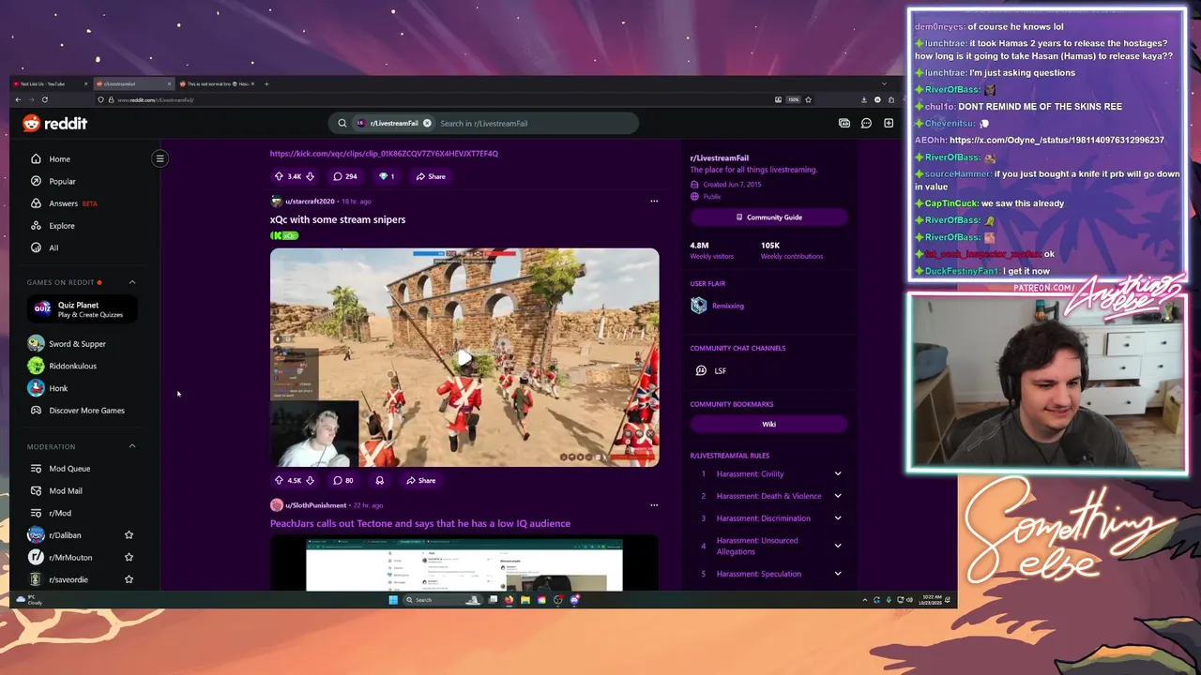
Task: Click the award gem icon with count 1
Action: [x=386, y=176]
